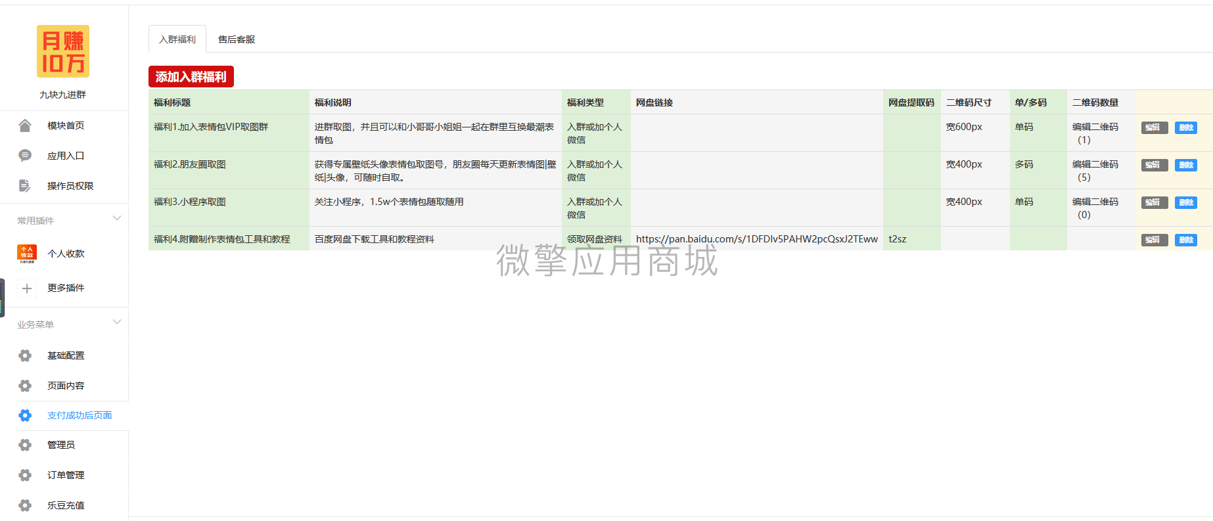Click the 九块九进群 module name
1213x521 pixels.
[62, 95]
